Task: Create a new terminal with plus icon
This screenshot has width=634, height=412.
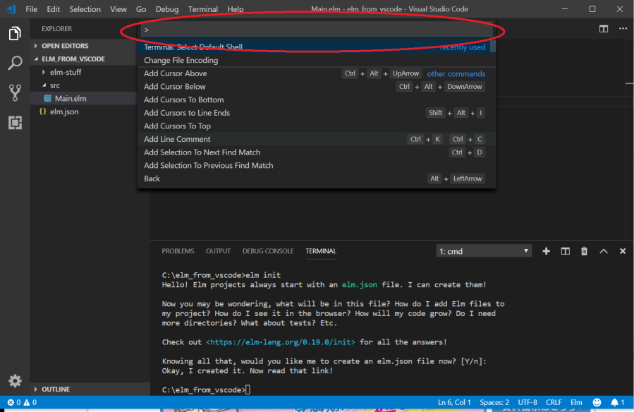Action: (546, 251)
